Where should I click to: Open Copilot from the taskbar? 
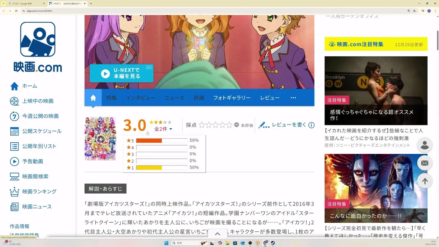point(220,243)
